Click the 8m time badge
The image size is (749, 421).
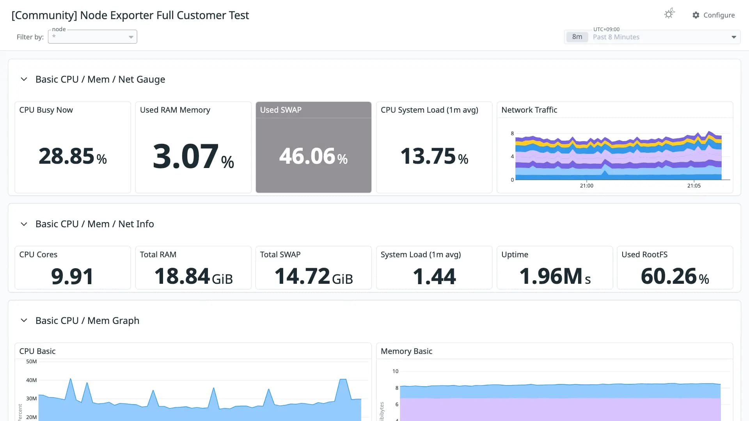point(577,37)
